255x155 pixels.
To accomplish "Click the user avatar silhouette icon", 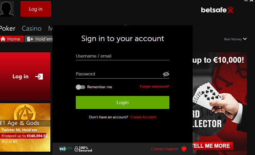I will [7, 9].
